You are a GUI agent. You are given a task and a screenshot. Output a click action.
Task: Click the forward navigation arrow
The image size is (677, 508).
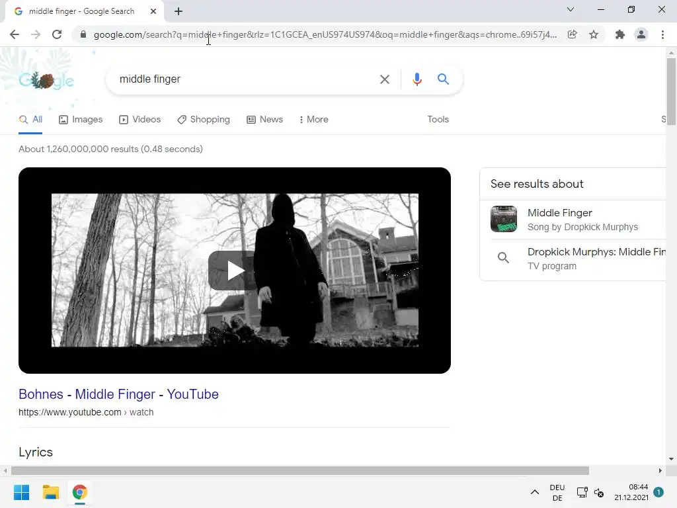(36, 34)
